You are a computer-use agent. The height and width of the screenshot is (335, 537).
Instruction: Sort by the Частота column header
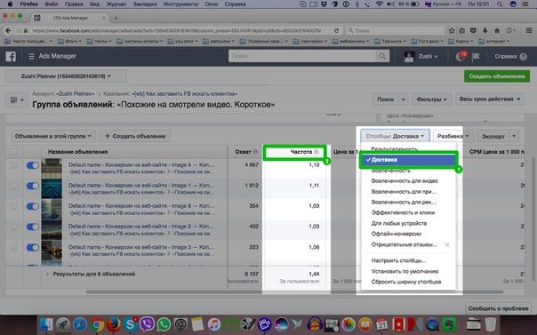click(x=301, y=152)
